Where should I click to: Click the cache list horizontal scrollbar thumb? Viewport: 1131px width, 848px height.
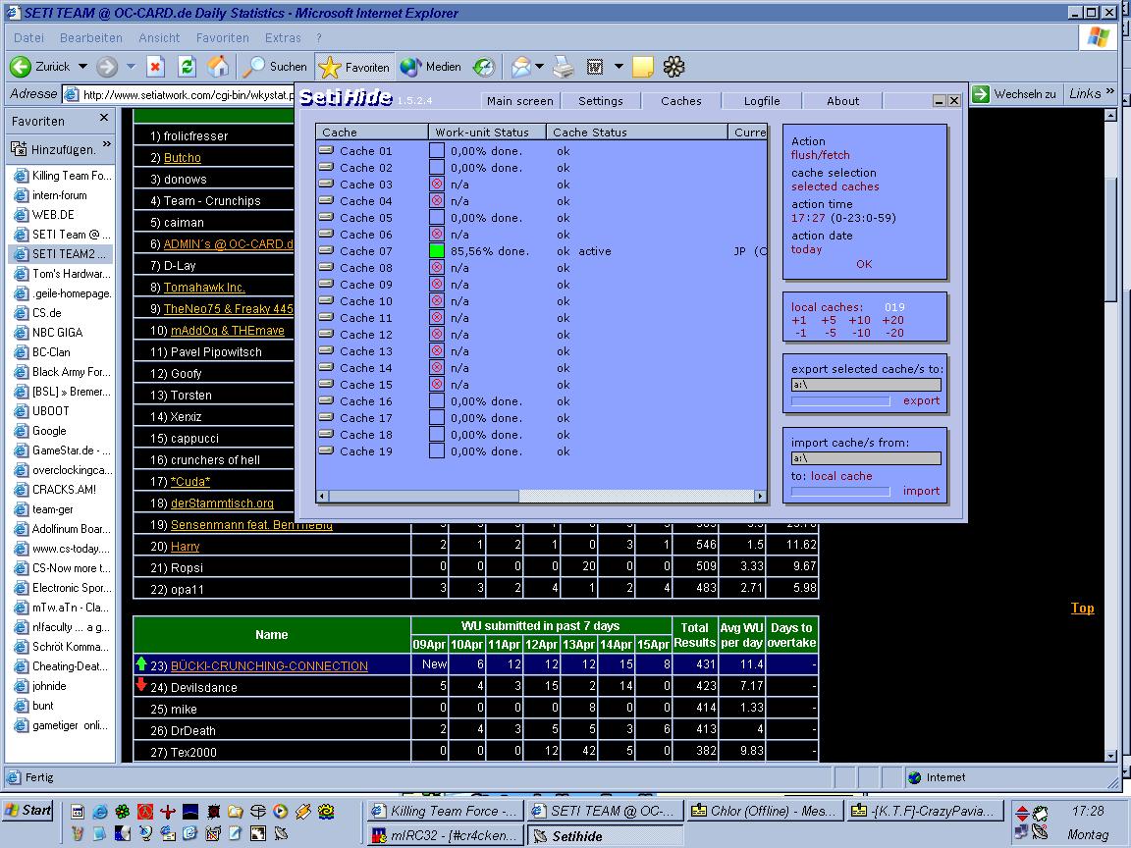(423, 496)
